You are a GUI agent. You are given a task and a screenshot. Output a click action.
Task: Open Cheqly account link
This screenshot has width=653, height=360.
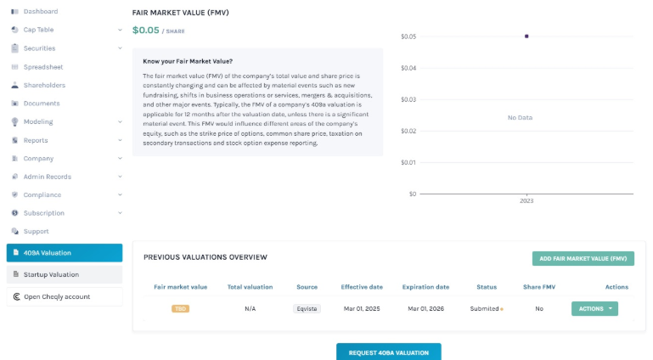coord(65,296)
